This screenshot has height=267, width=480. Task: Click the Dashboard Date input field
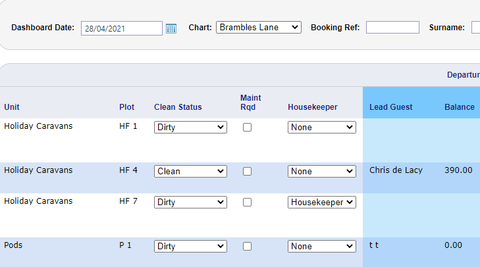[x=121, y=28]
